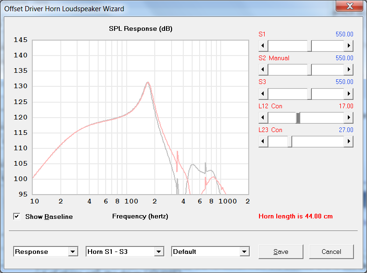The height and width of the screenshot is (273, 367).
Task: Decrease L23 Con with left arrow
Action: pyautogui.click(x=263, y=141)
